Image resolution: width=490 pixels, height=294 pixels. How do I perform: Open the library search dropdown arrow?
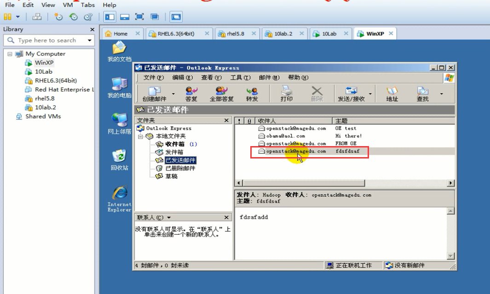click(90, 40)
